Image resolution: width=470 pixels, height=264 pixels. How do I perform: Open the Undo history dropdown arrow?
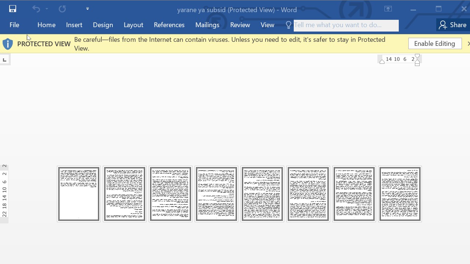coord(47,9)
